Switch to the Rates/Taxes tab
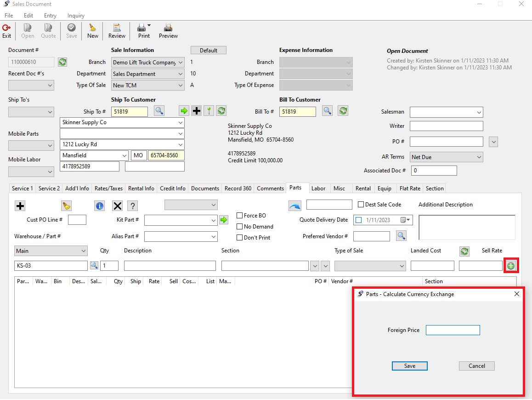532x400 pixels. click(x=108, y=189)
